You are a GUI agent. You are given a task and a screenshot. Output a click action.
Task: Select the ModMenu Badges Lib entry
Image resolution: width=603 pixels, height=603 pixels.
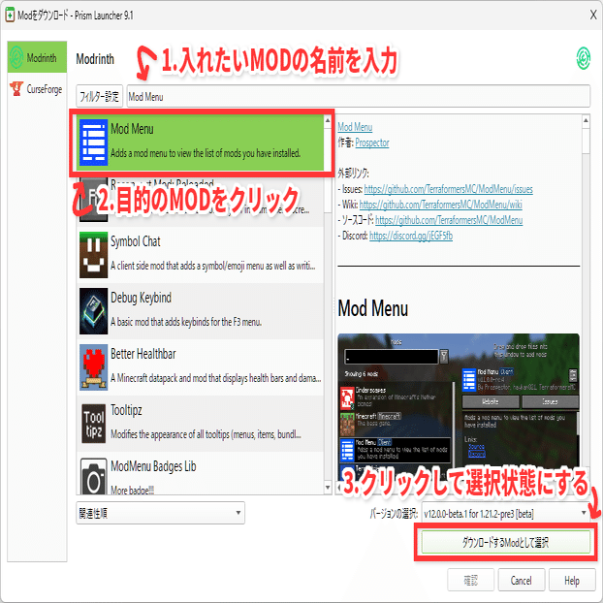[201, 473]
